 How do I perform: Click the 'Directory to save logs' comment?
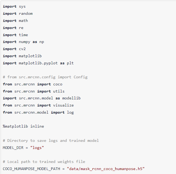(51, 141)
